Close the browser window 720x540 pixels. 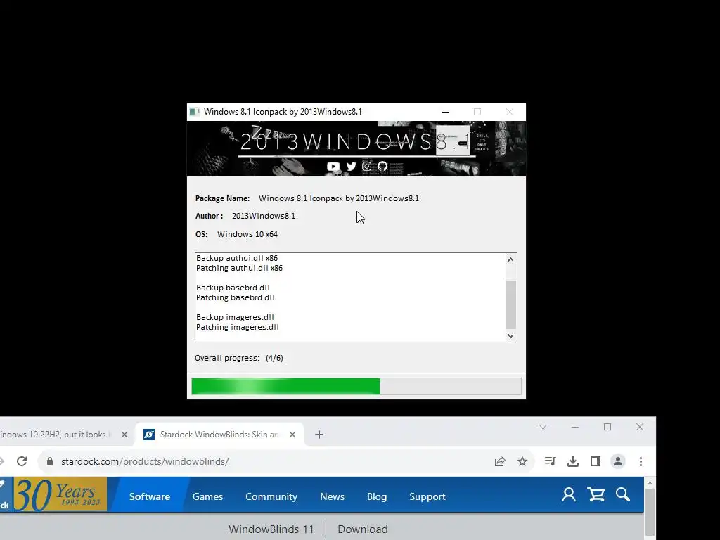click(x=640, y=427)
